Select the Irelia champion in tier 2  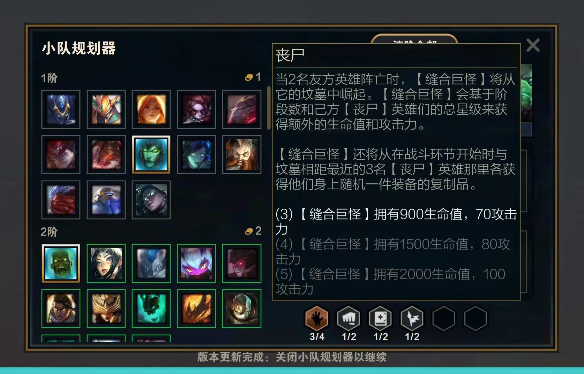pos(106,263)
